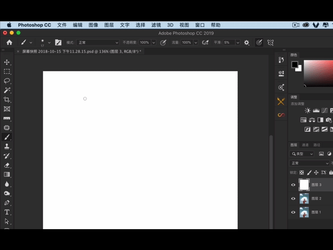Hide layer 图层 2
The image size is (333, 250).
point(293,198)
